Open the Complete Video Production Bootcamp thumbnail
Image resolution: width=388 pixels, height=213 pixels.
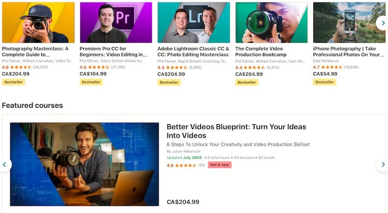(x=272, y=23)
